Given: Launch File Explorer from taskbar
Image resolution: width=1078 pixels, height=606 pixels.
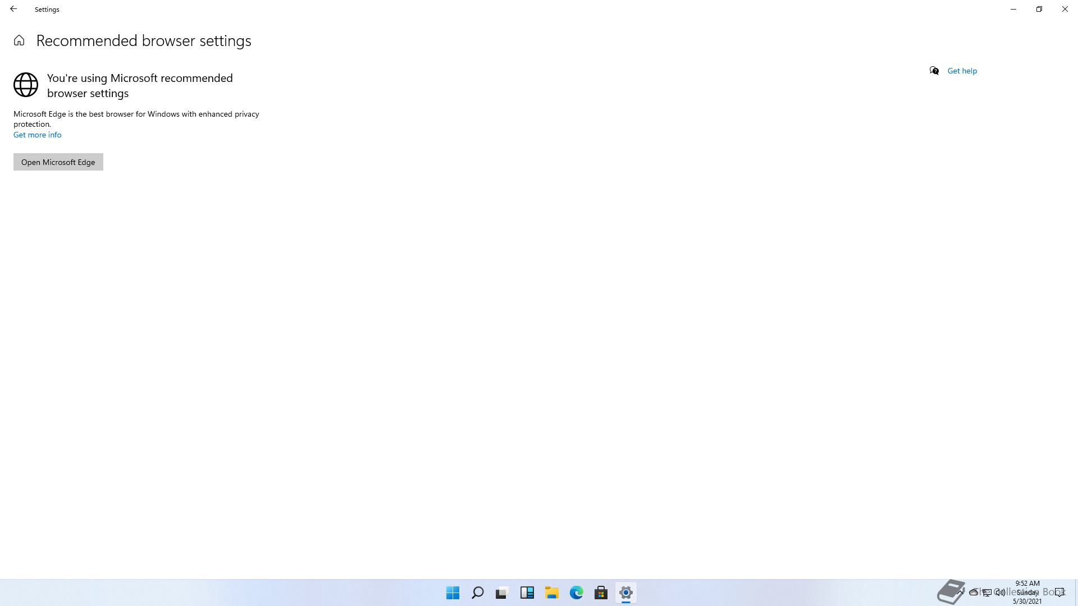Looking at the screenshot, I should coord(552,593).
